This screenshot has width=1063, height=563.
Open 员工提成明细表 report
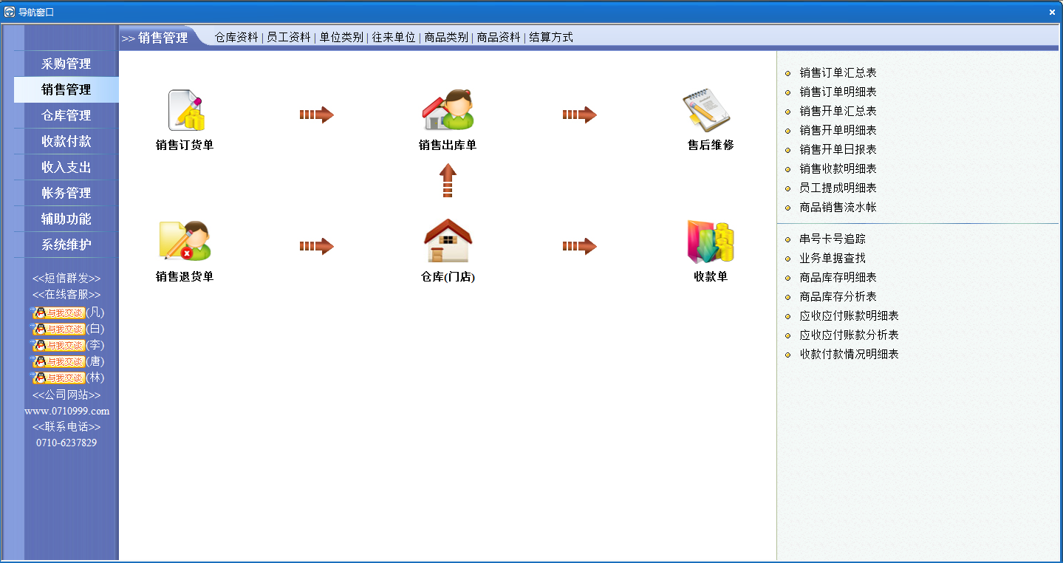pos(838,188)
